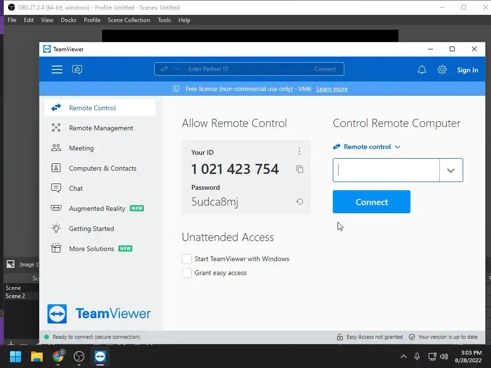This screenshot has width=491, height=368.
Task: Click the ID number 1 021 423 754
Action: (x=235, y=169)
